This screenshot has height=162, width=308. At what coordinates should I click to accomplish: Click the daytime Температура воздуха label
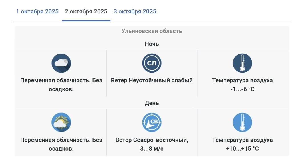(242, 140)
